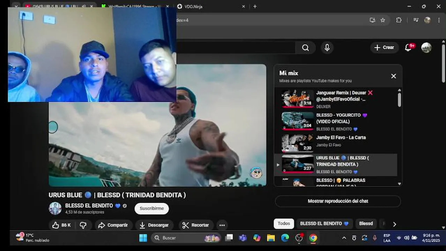Screen dimensions: 446x251
Task: Open a new browser tab
Action: click(255, 6)
